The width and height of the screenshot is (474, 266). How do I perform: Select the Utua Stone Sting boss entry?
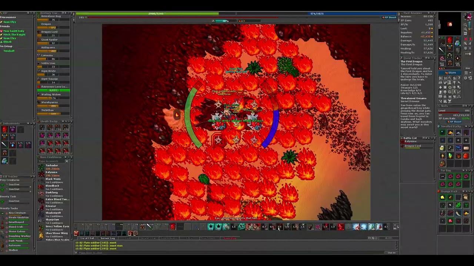pos(53,235)
